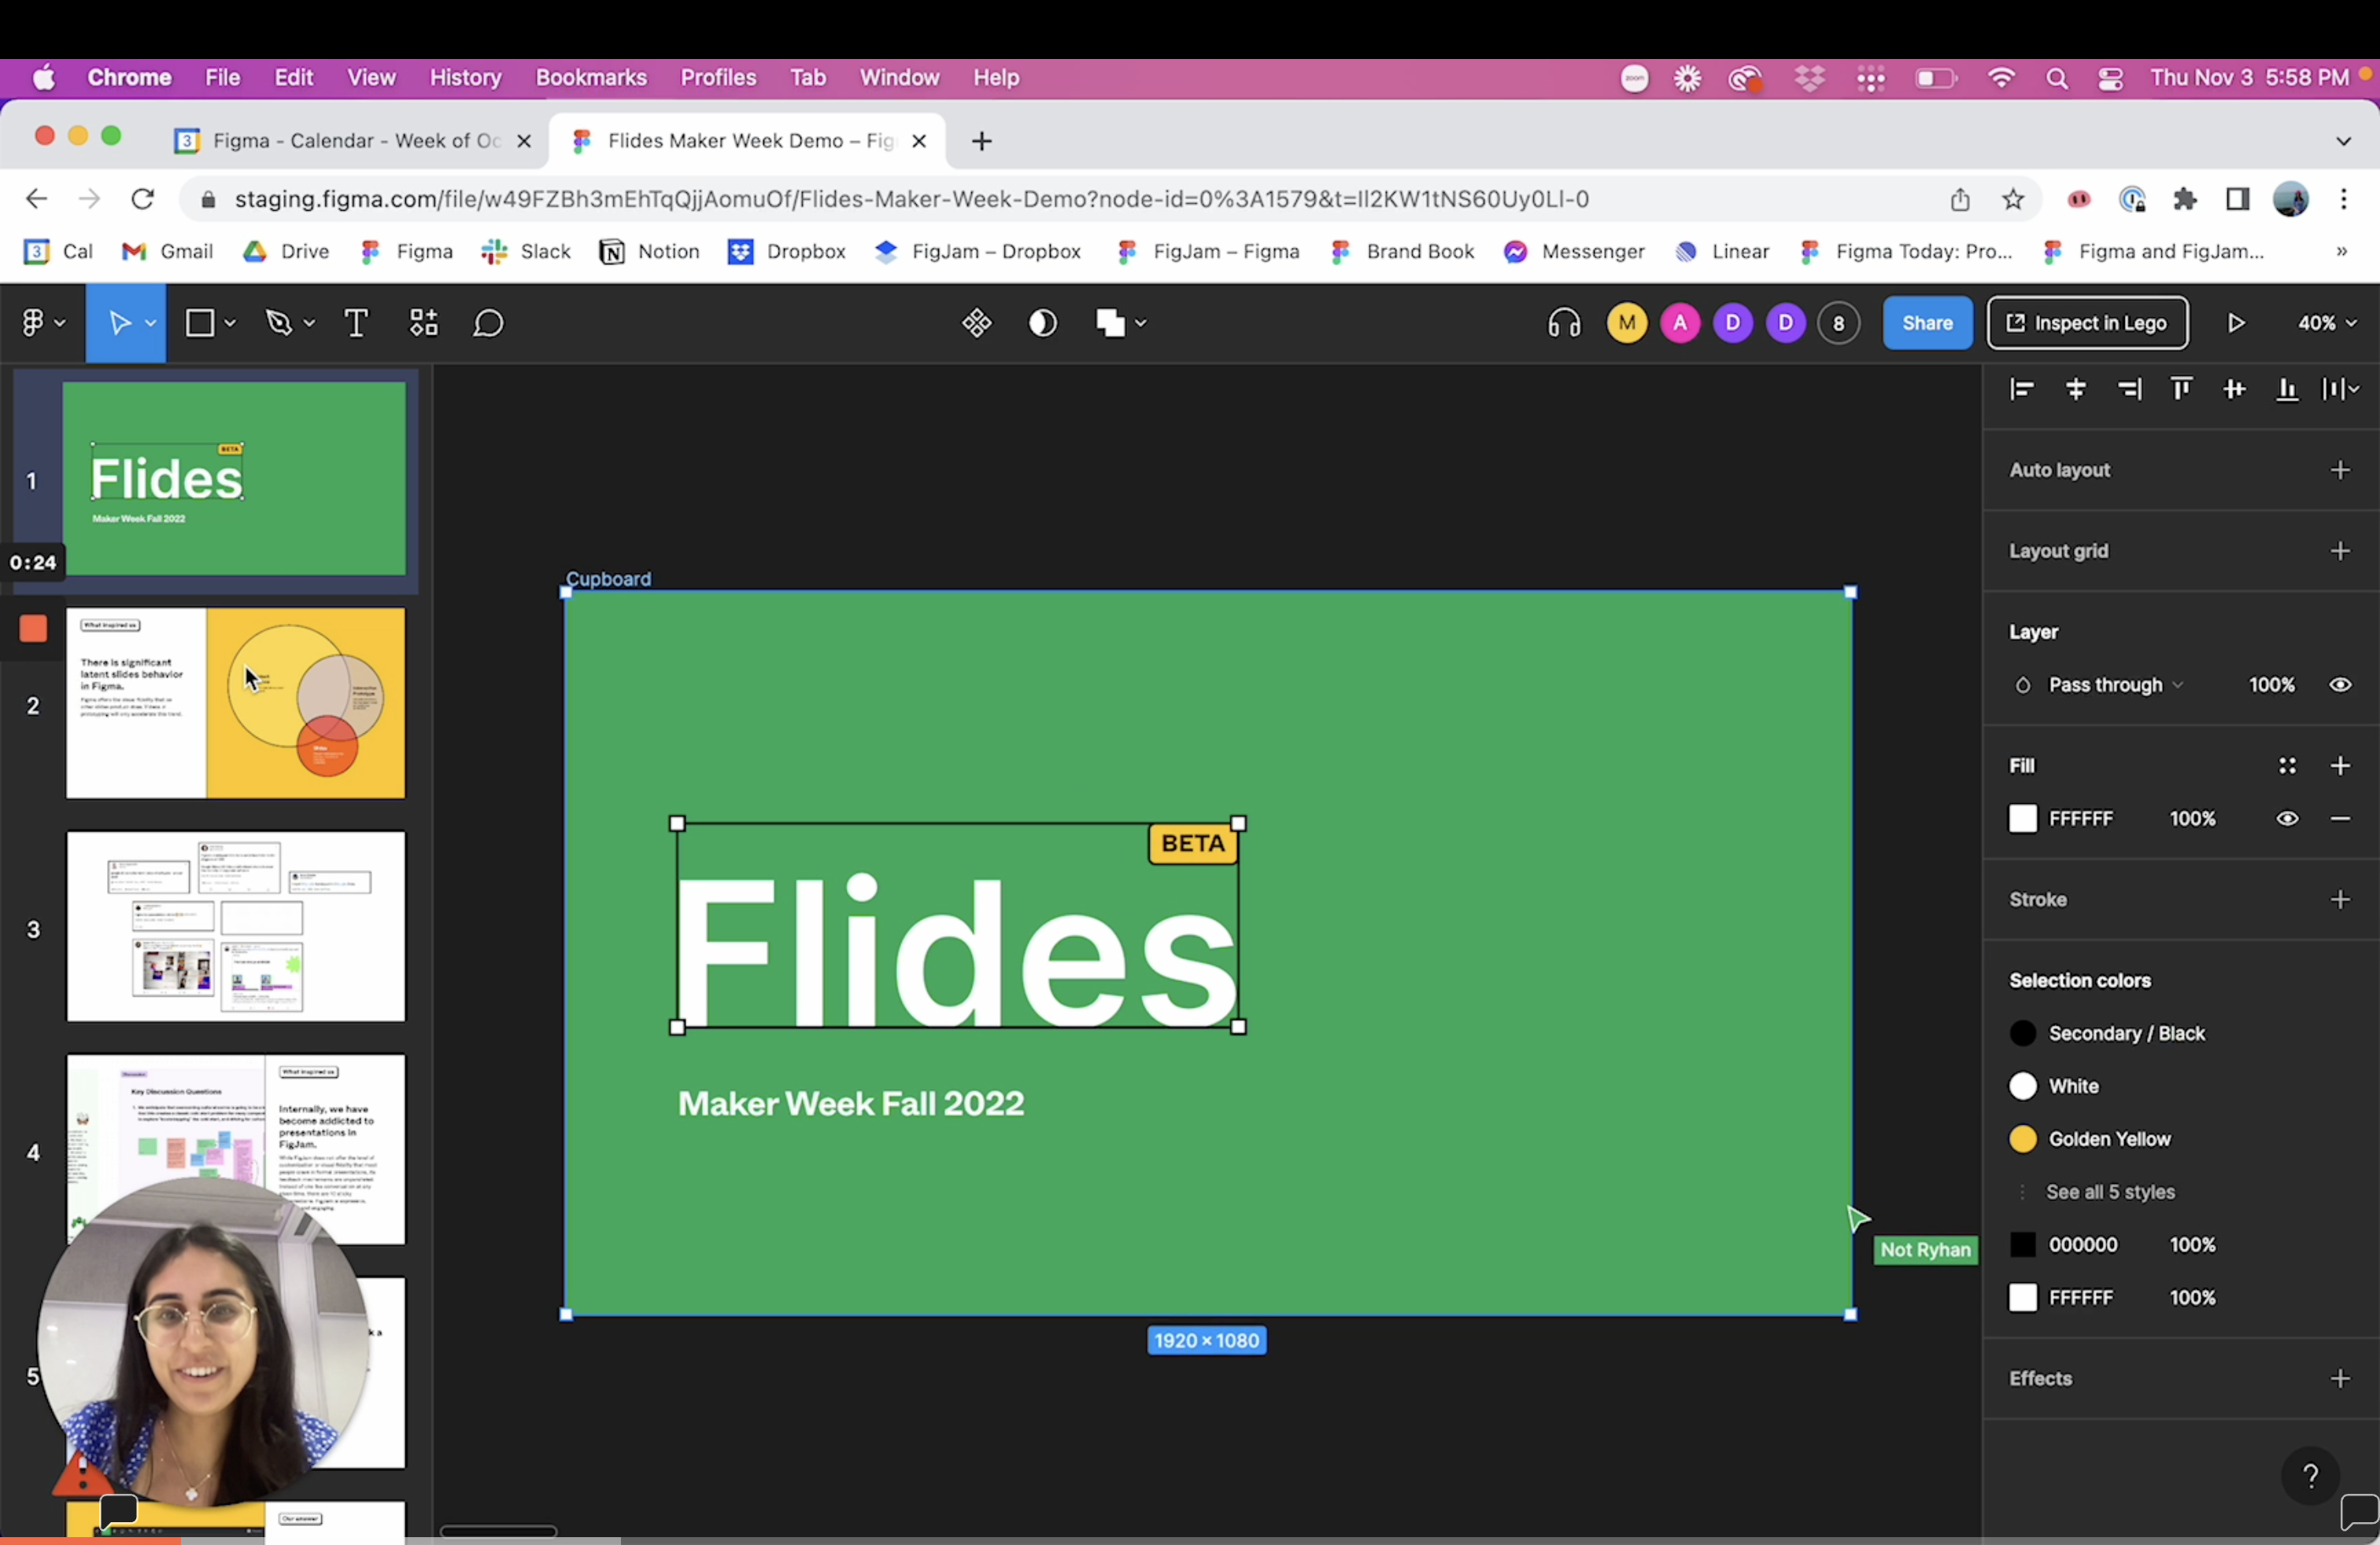Start presentation with the play icon
Image resolution: width=2380 pixels, height=1545 pixels.
click(2237, 323)
